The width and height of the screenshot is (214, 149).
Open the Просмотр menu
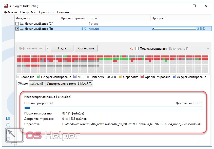46,12
